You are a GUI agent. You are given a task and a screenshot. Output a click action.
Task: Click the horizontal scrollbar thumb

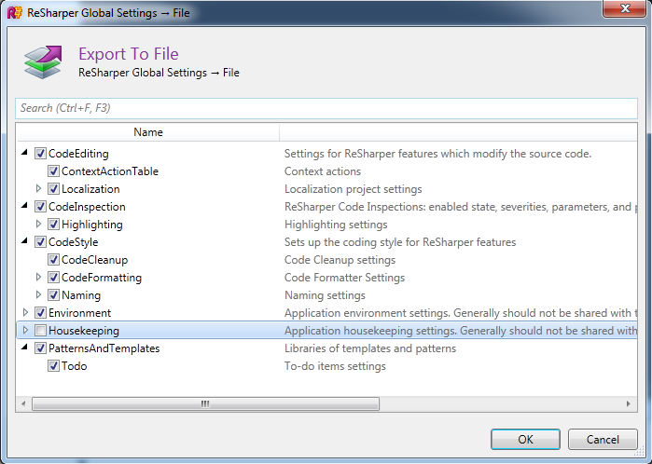click(x=205, y=403)
